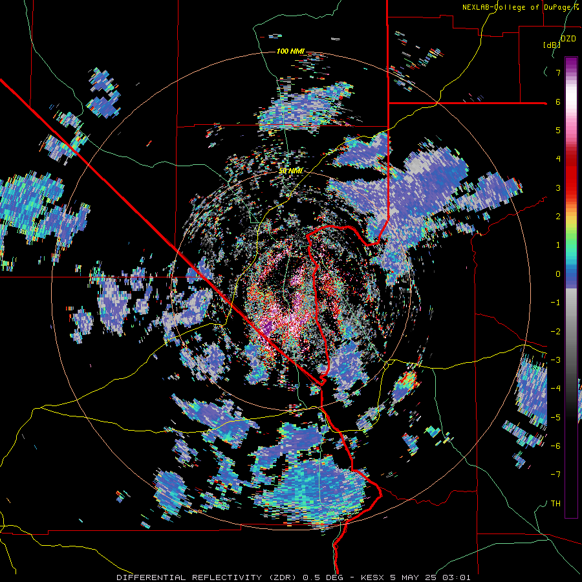This screenshot has width=582, height=582.
Task: Click the 100 NMI range ring label
Action: (x=290, y=51)
